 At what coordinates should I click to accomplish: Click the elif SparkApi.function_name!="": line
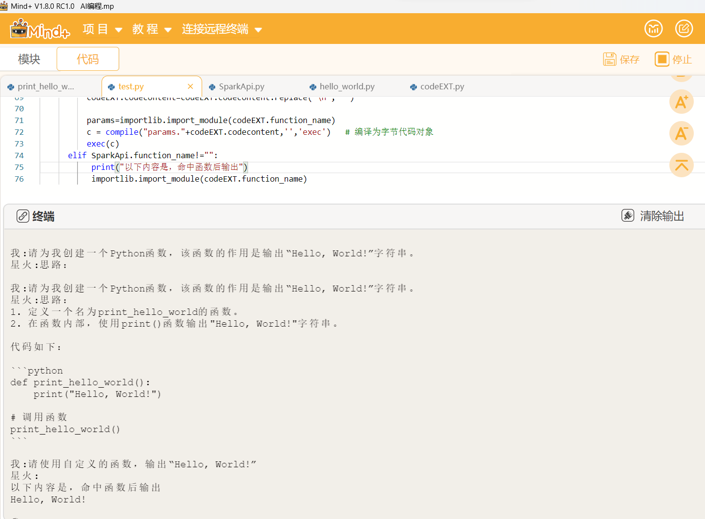click(x=143, y=155)
